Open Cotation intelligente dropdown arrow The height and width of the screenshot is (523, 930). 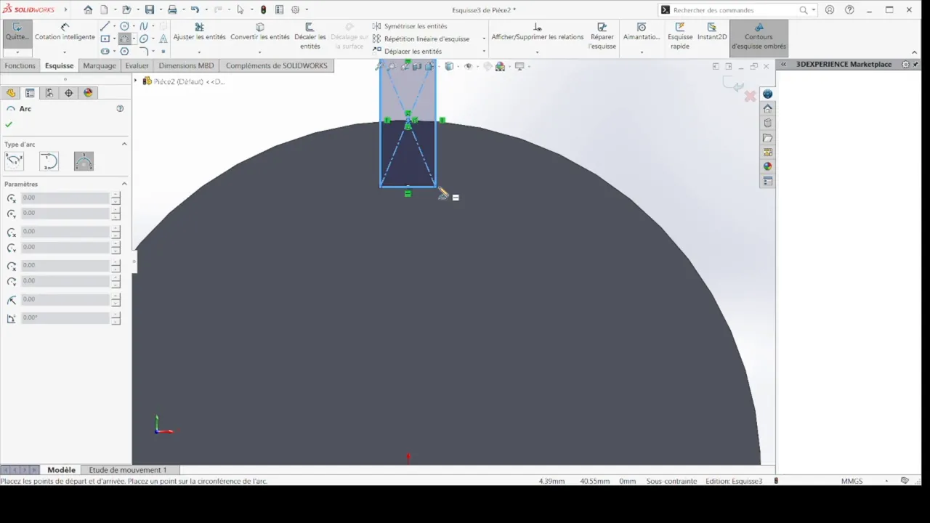click(65, 52)
